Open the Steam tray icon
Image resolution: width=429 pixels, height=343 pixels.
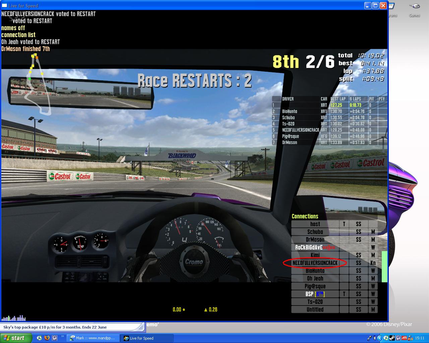(x=392, y=338)
